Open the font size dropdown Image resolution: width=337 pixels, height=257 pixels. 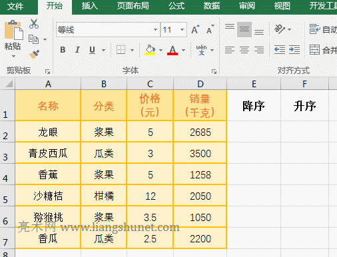pyautogui.click(x=182, y=29)
